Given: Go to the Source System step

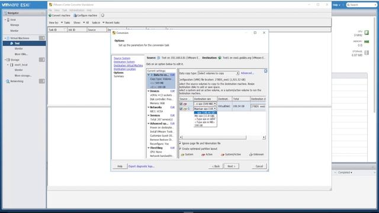Looking at the screenshot, I should pos(122,59).
